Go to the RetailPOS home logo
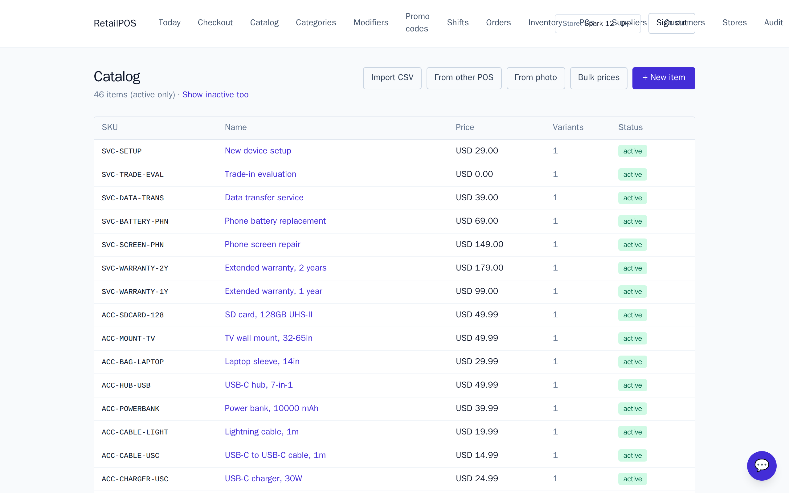The height and width of the screenshot is (493, 789). click(x=115, y=23)
